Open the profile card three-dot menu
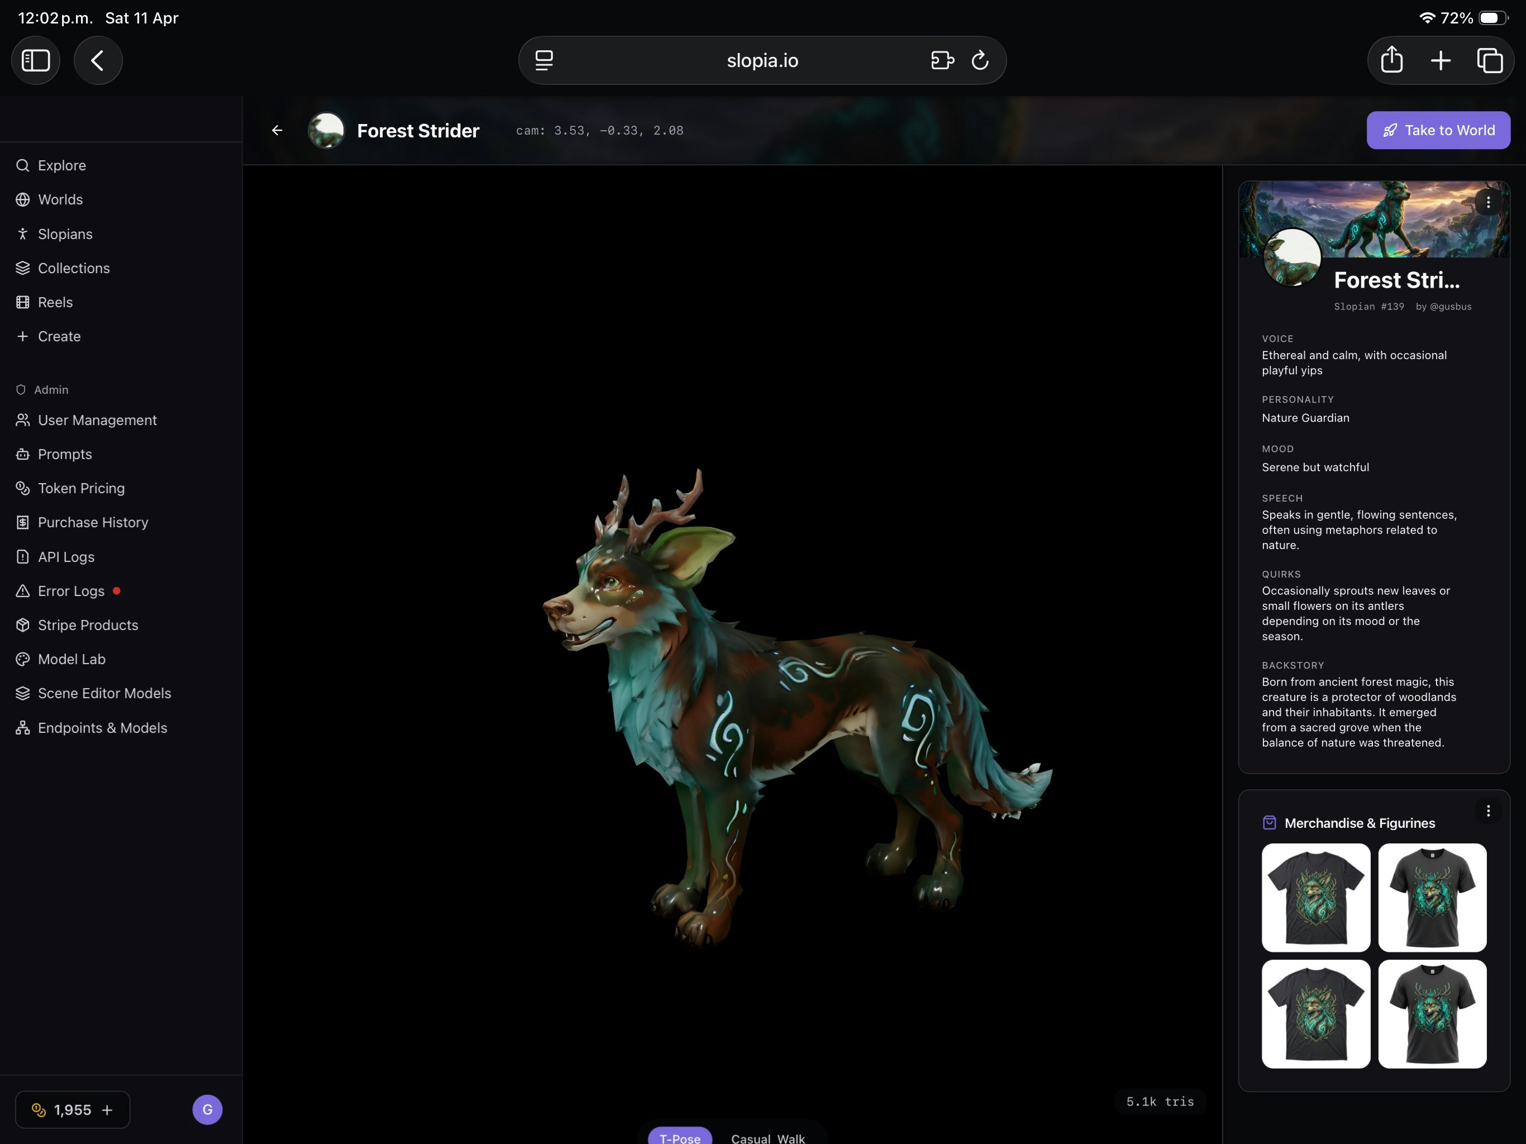 tap(1488, 202)
